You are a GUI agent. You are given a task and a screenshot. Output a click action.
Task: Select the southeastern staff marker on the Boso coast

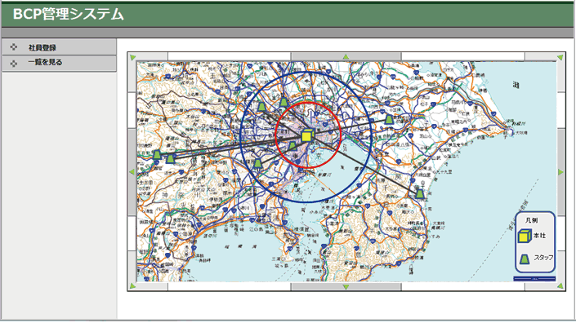pyautogui.click(x=419, y=194)
